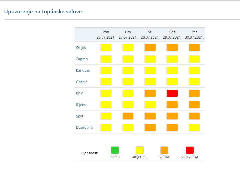This screenshot has width=240, height=171.
Task: Click 'Upozorenje na toplinske valove' heading
Action: [x=43, y=12]
